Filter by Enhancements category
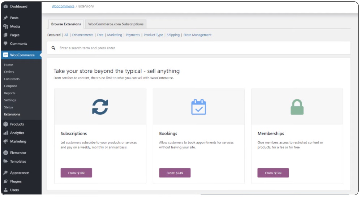360x197 pixels. 83,35
